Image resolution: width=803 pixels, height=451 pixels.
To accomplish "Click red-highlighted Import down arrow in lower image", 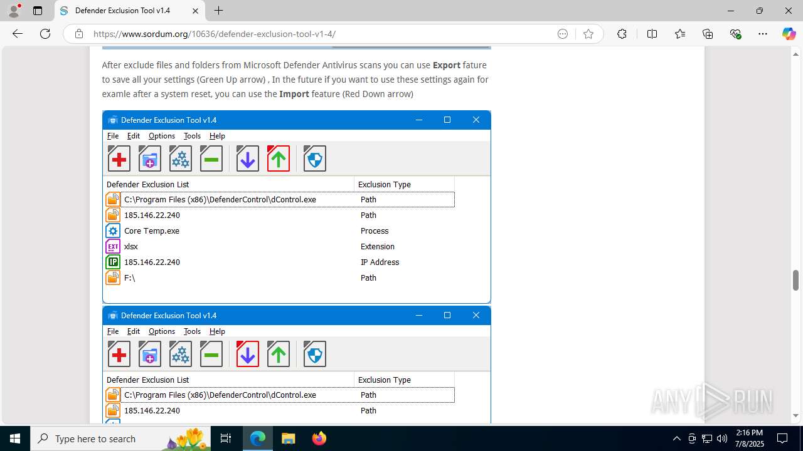I will pos(247,355).
